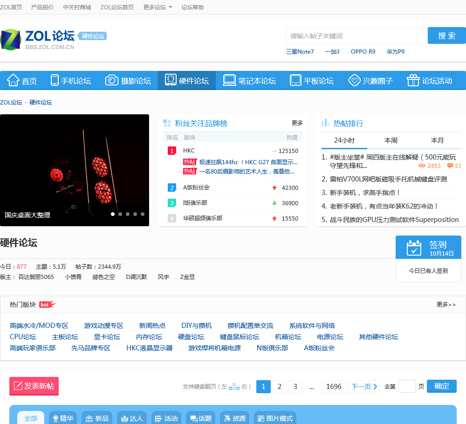The width and height of the screenshot is (466, 424).
Task: Click the laptop icon for 笔记本论坛
Action: 229,80
